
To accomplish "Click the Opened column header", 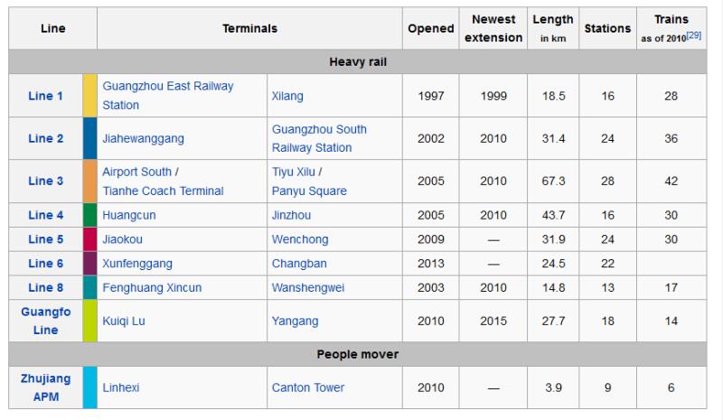I will pos(431,29).
